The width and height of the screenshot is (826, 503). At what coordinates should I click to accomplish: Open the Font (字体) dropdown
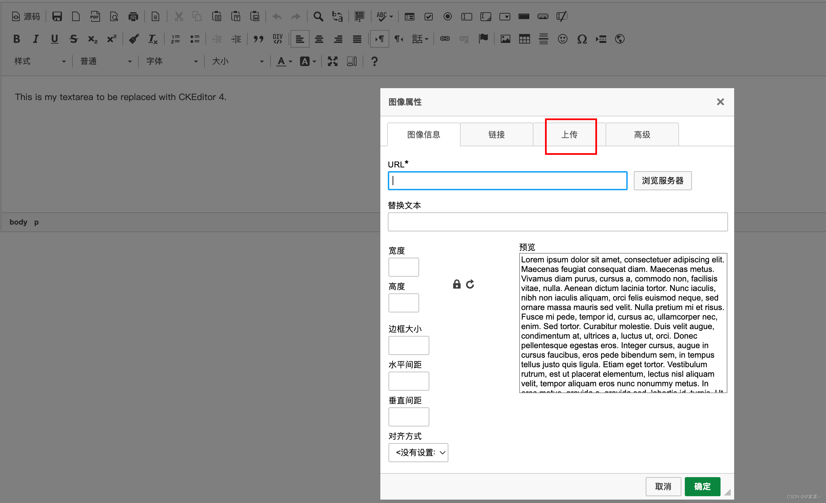pyautogui.click(x=172, y=61)
